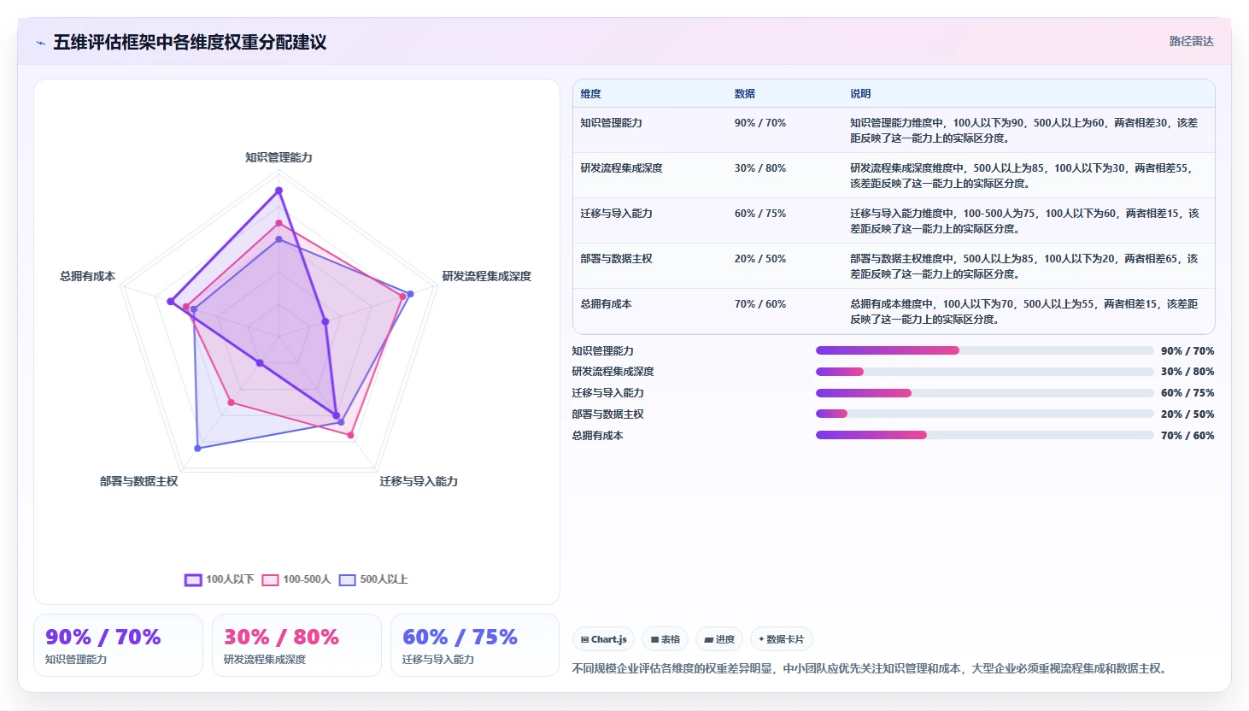The image size is (1249, 711).
Task: Click the purple data point at 知识管理能力 peak
Action: 279,191
